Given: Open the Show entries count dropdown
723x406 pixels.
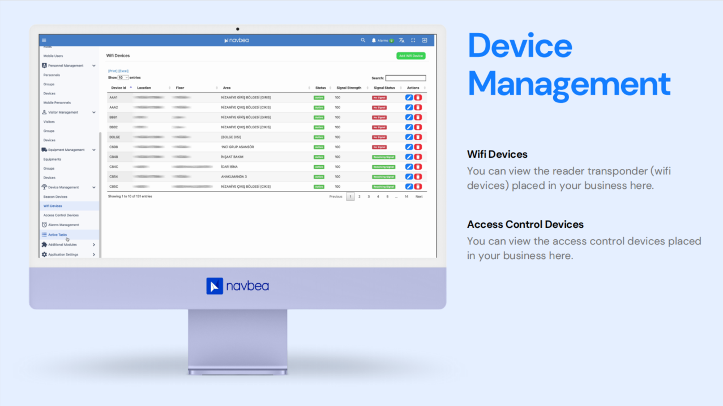Looking at the screenshot, I should click(x=123, y=77).
